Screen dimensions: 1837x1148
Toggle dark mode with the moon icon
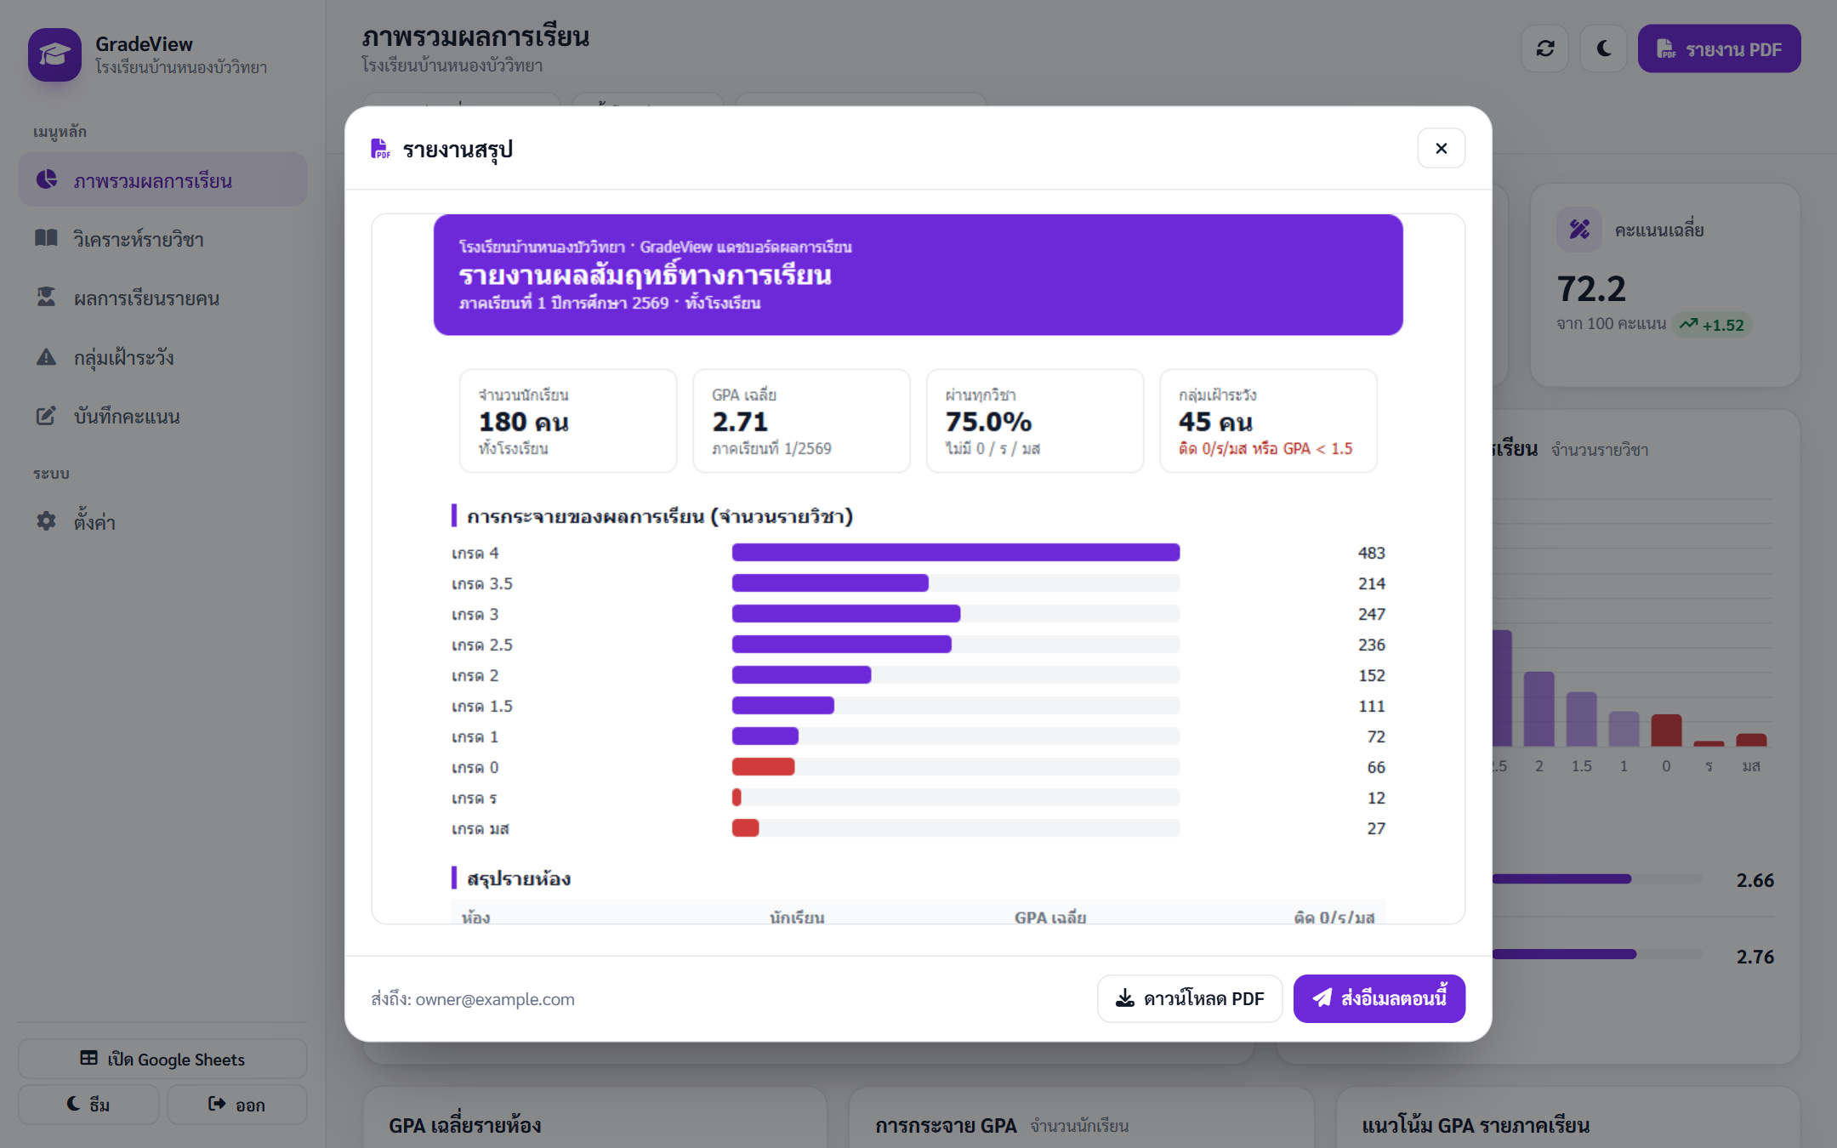point(1603,48)
